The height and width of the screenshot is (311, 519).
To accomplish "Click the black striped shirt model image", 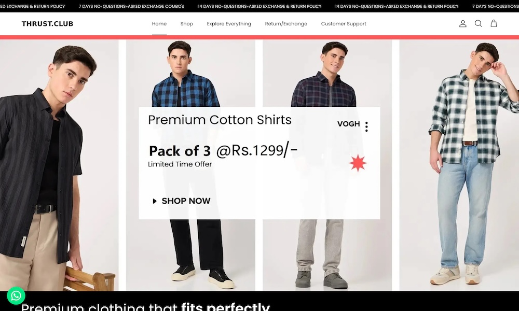I will [59, 165].
